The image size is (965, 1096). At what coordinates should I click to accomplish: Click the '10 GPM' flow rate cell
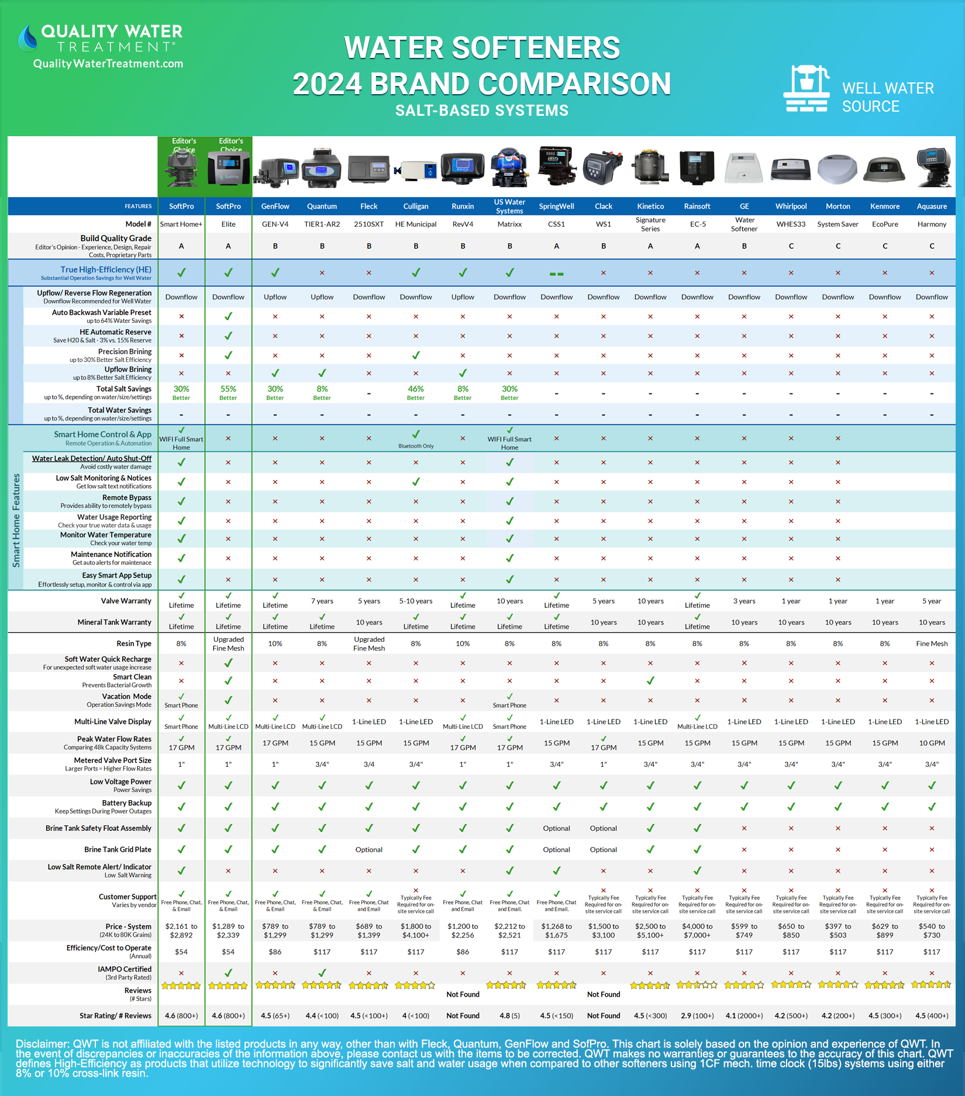click(932, 744)
